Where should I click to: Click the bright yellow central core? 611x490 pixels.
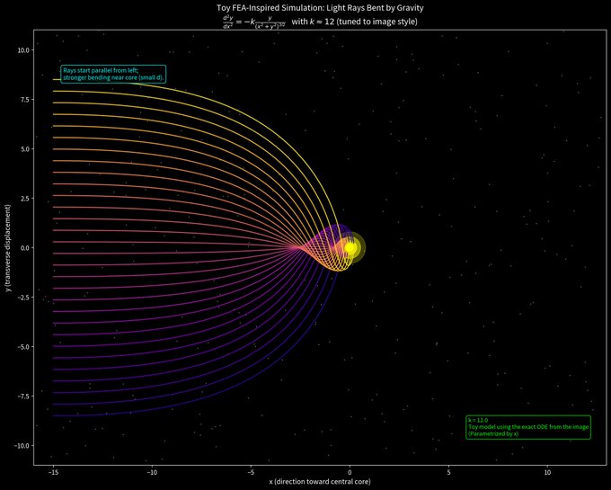point(350,248)
